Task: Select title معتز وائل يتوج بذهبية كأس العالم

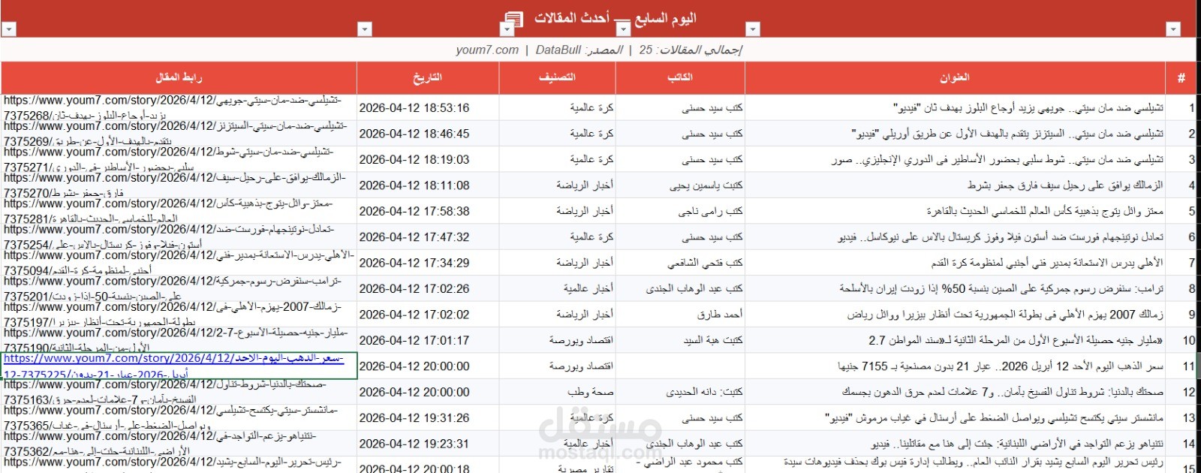Action: point(955,211)
